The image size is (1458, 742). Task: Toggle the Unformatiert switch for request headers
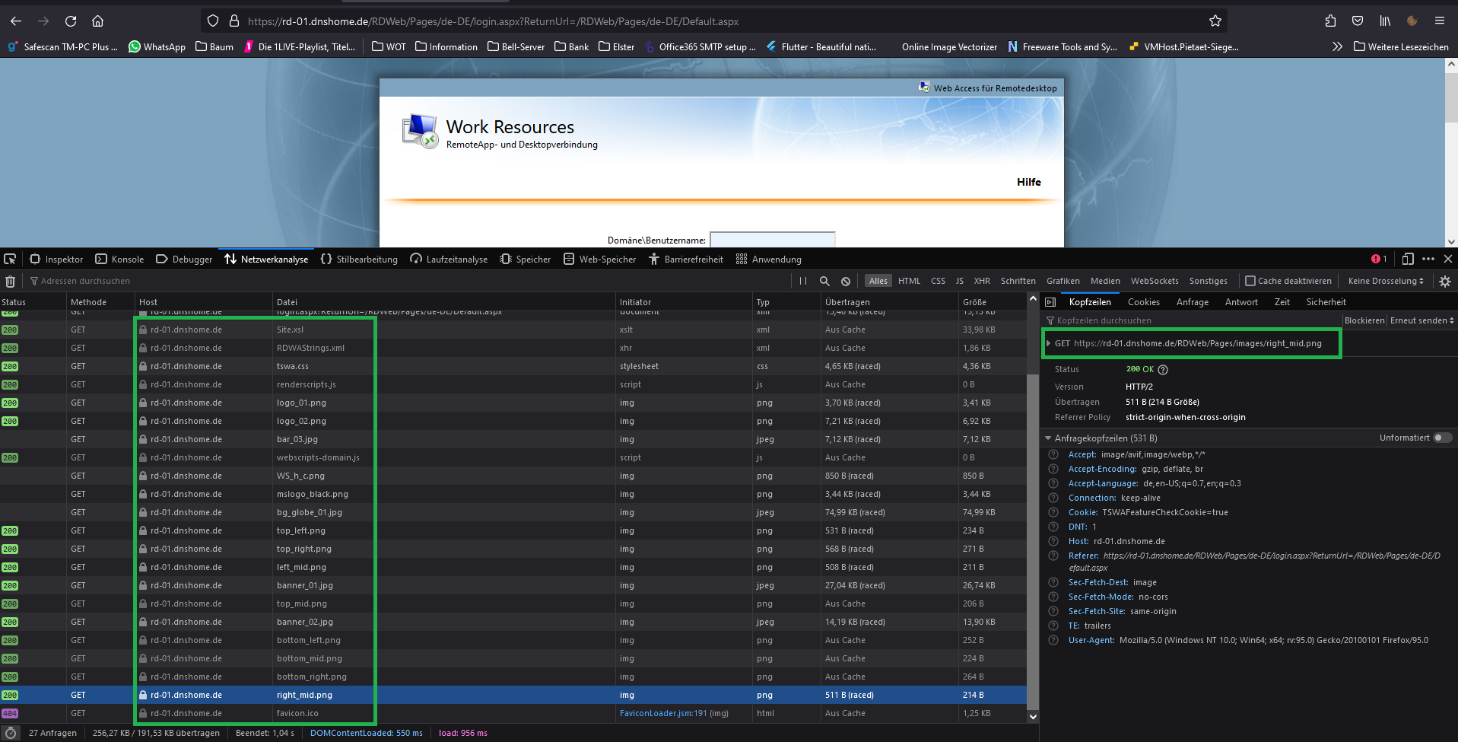click(x=1442, y=438)
